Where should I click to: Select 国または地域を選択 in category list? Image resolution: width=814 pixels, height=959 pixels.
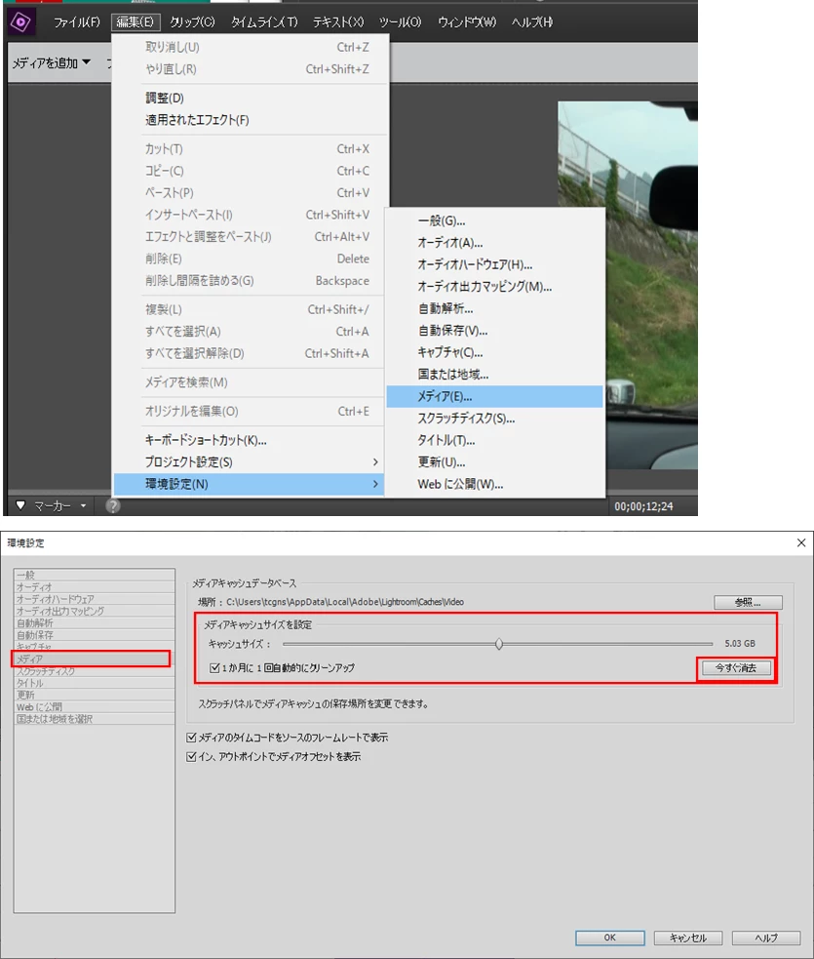95,719
